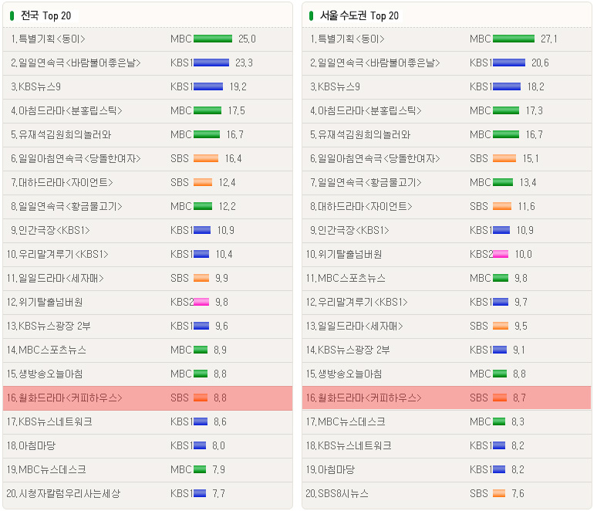This screenshot has height=511, width=597.
Task: Select the rating value 25.0
Action: 247,39
